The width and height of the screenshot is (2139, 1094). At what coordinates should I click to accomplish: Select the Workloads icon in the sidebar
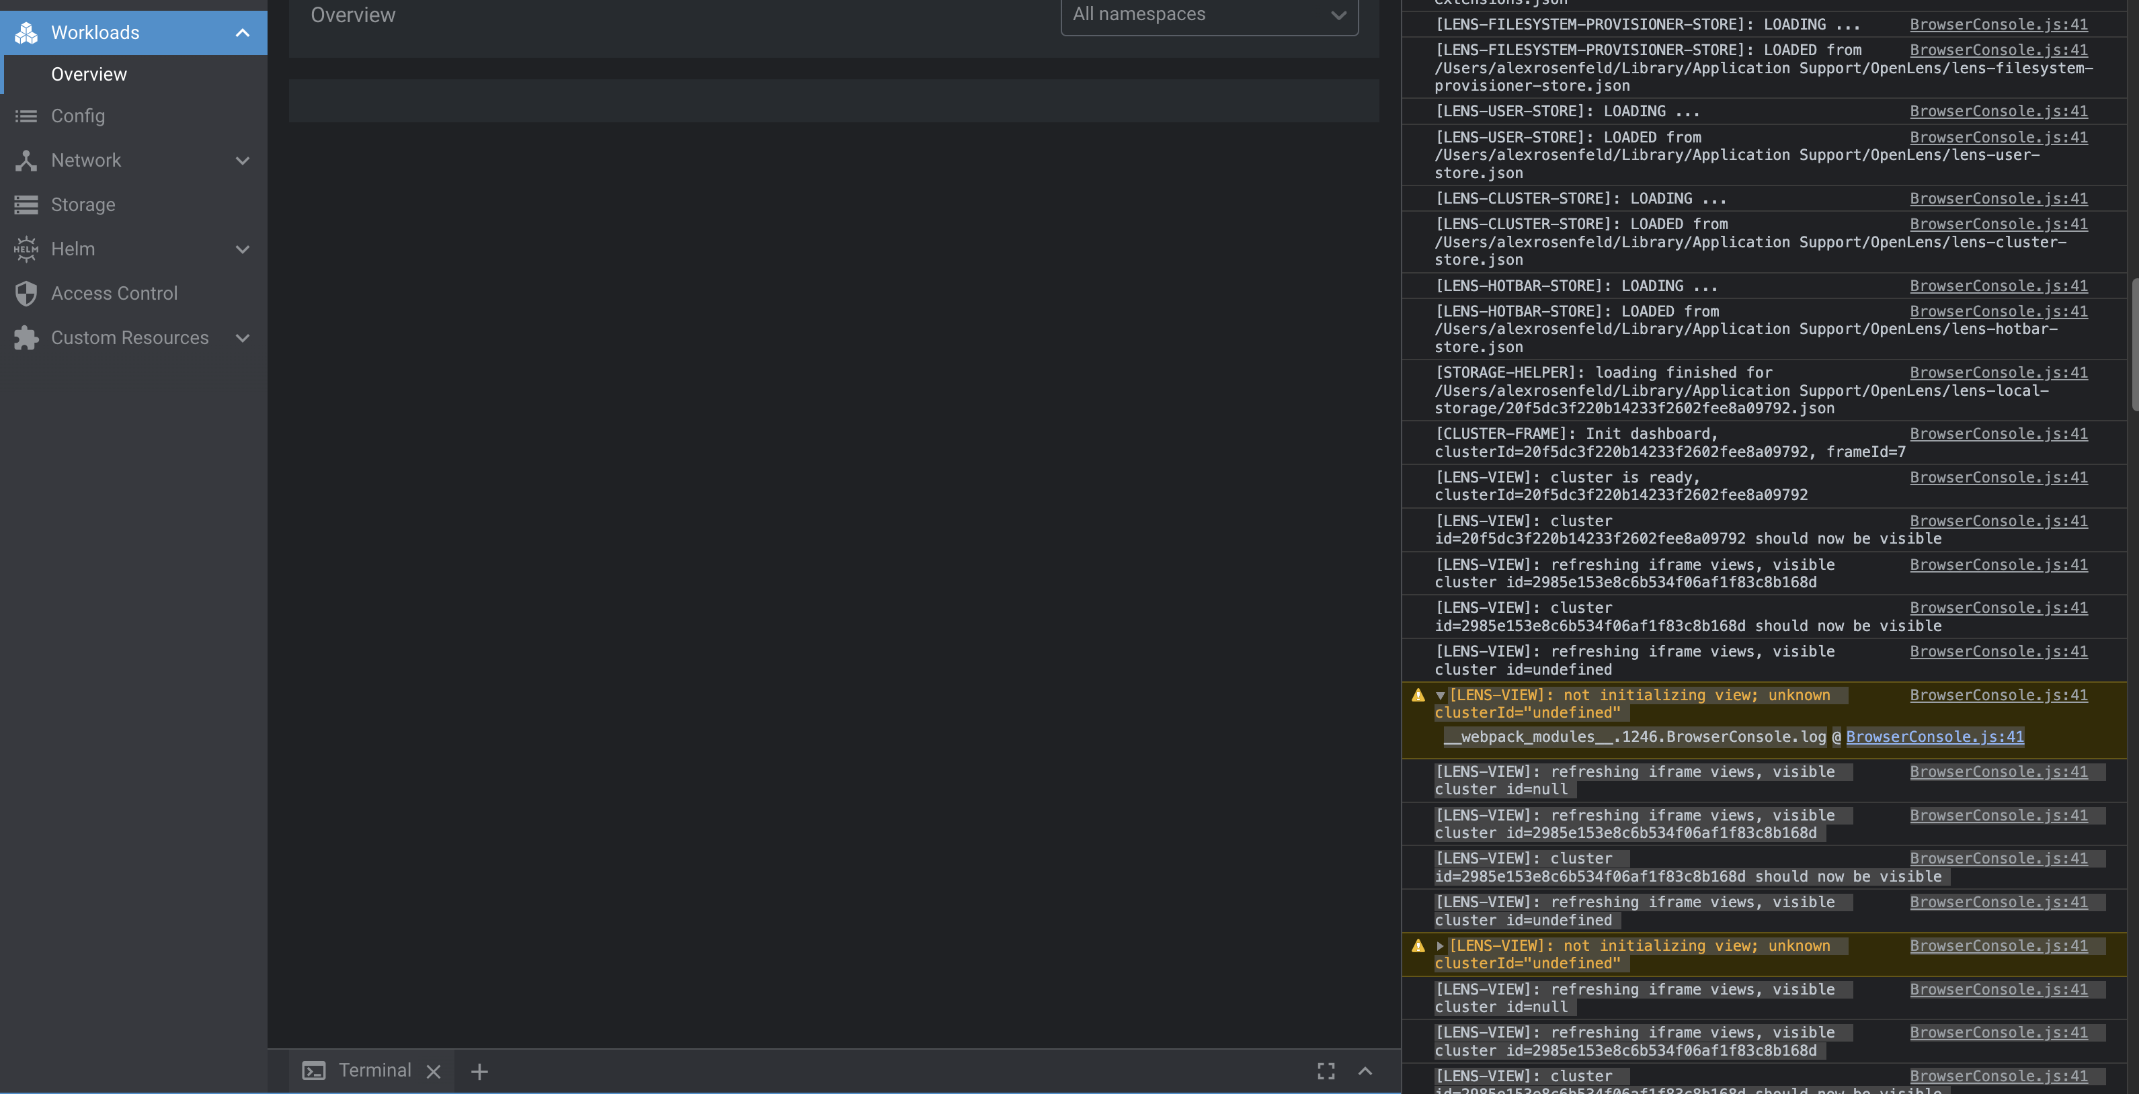[x=26, y=32]
